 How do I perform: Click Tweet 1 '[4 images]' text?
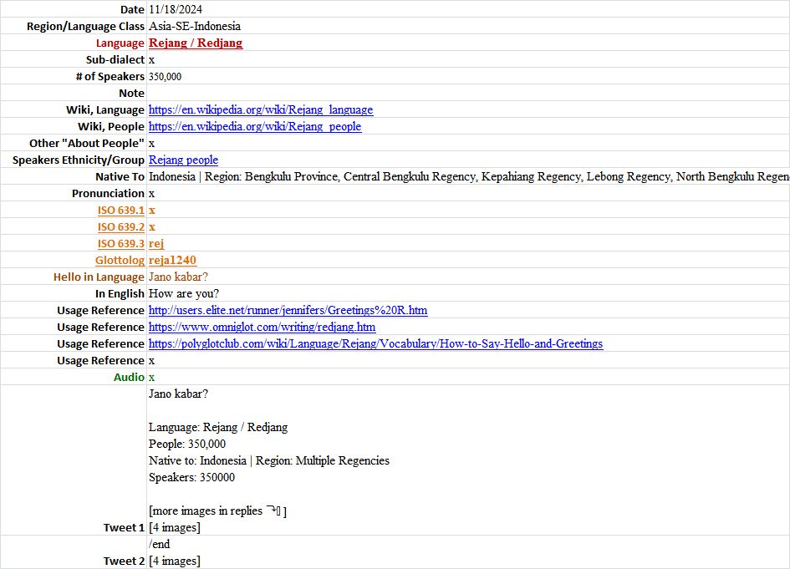[x=175, y=528]
